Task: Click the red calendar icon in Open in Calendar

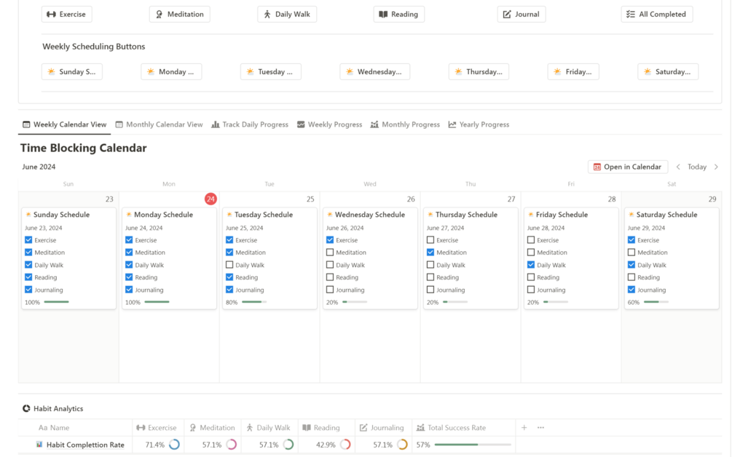Action: [x=597, y=167]
